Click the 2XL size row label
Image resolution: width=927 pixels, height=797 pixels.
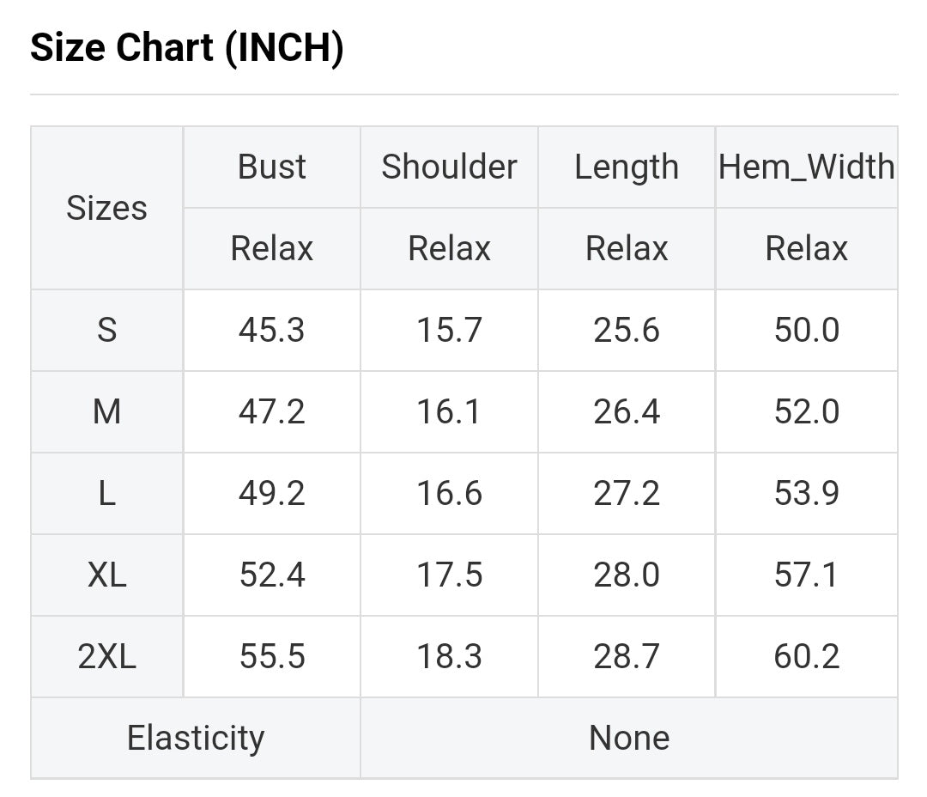click(x=106, y=656)
